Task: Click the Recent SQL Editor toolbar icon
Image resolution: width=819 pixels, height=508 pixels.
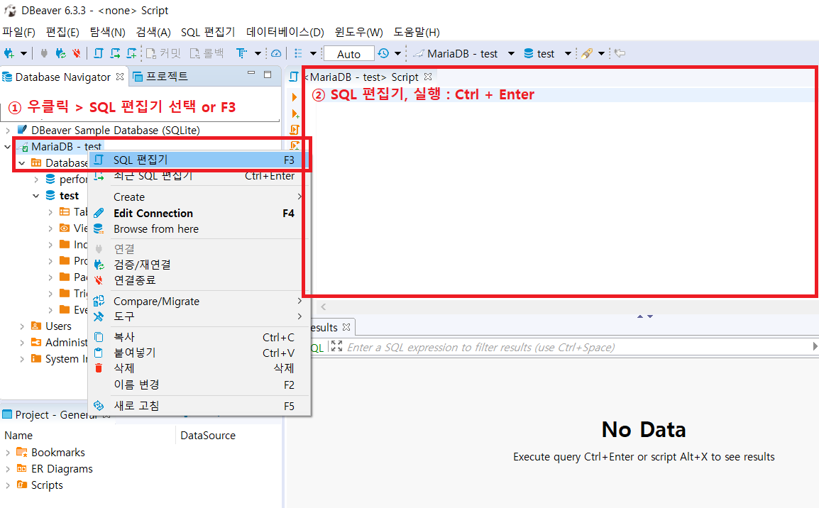Action: pyautogui.click(x=115, y=53)
